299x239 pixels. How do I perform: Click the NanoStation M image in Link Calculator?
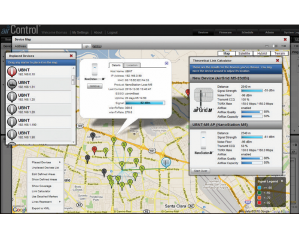click(203, 140)
